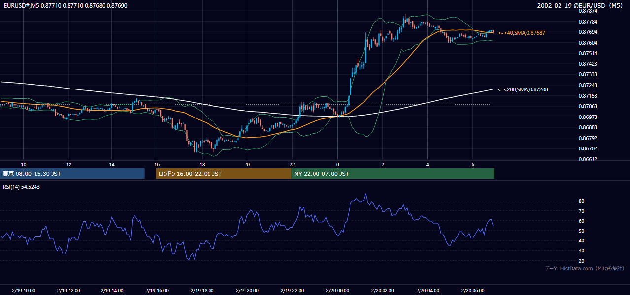Click the 2/19 10:00 time label

pos(23,291)
